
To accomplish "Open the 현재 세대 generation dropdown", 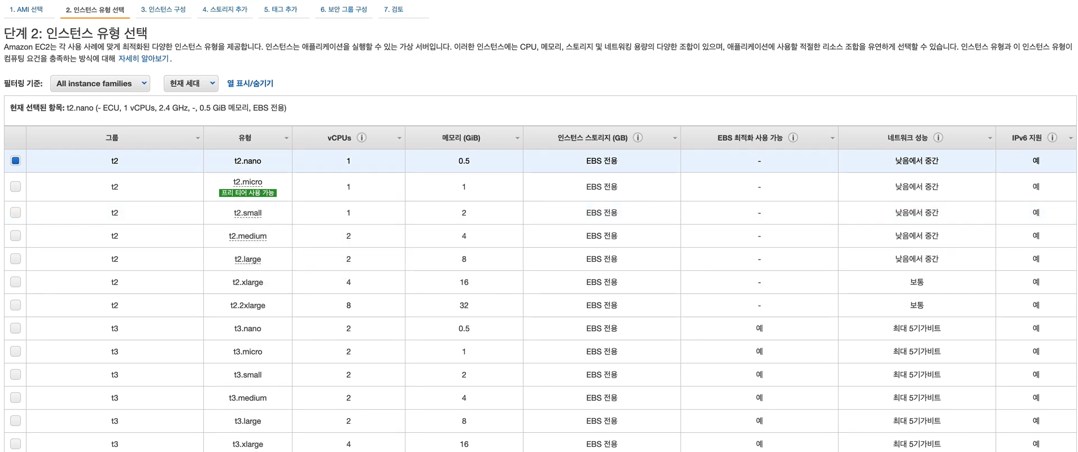I will (x=191, y=84).
